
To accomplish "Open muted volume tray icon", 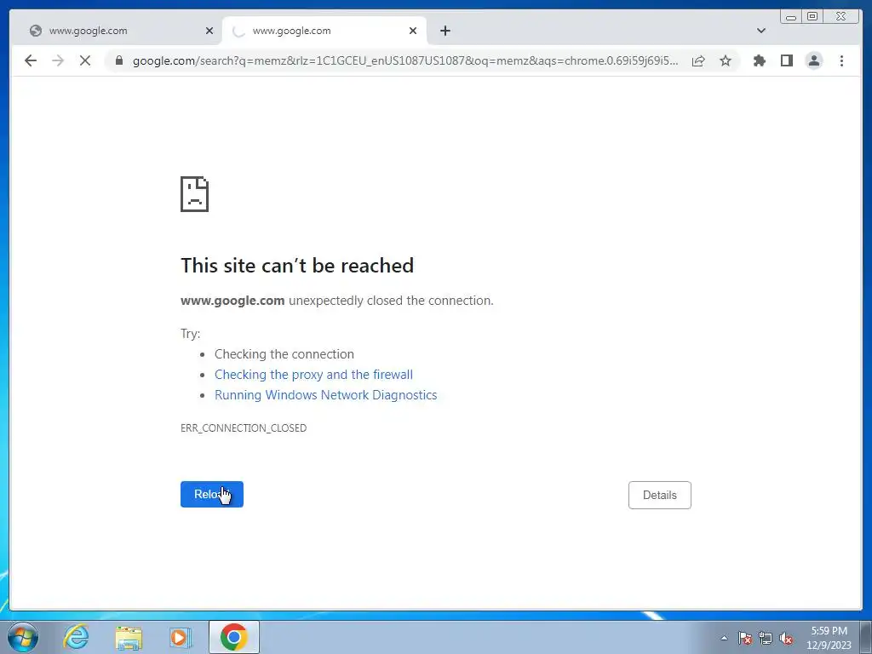I will (x=786, y=638).
